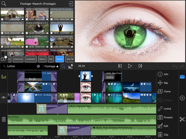Select the Woman meditating footage thumbnail

(37, 28)
